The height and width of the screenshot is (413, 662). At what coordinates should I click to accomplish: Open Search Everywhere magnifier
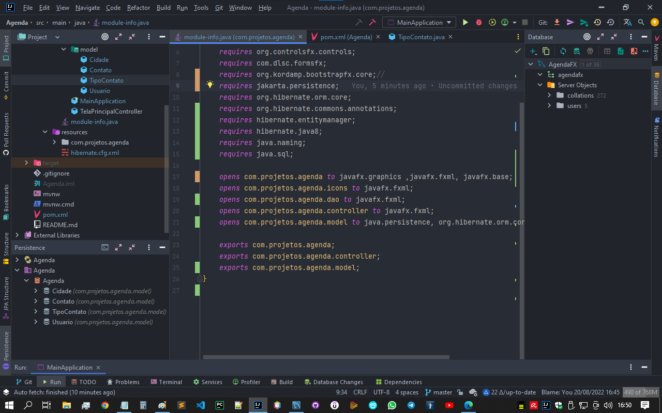coord(641,23)
